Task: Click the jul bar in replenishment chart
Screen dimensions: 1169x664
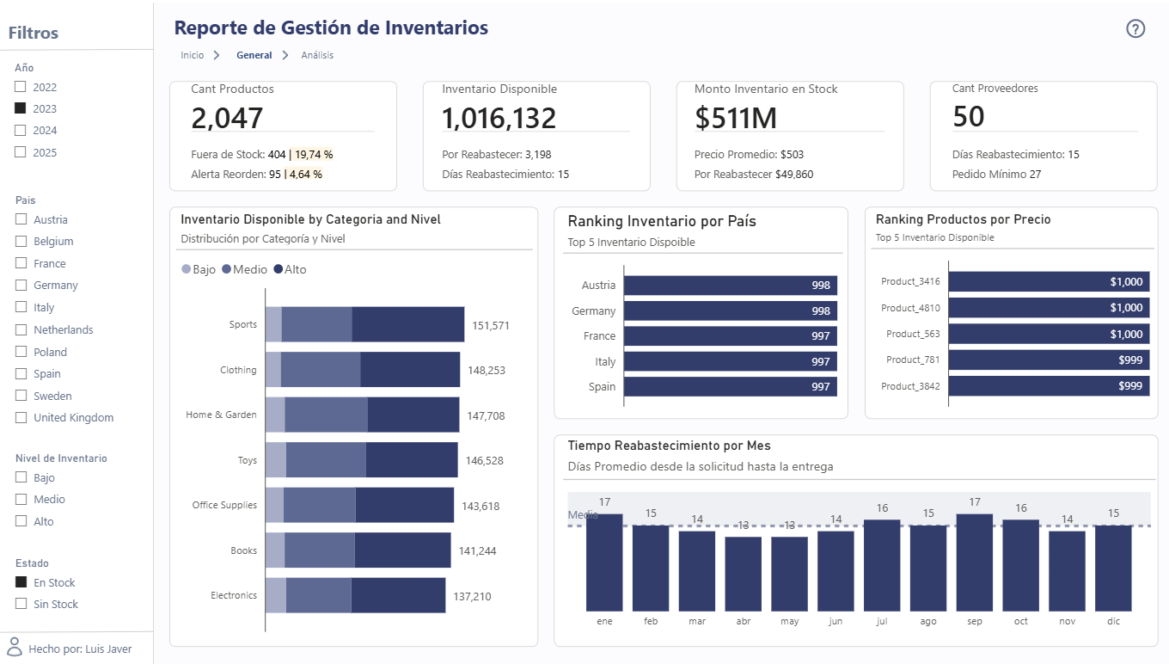Action: [x=882, y=566]
